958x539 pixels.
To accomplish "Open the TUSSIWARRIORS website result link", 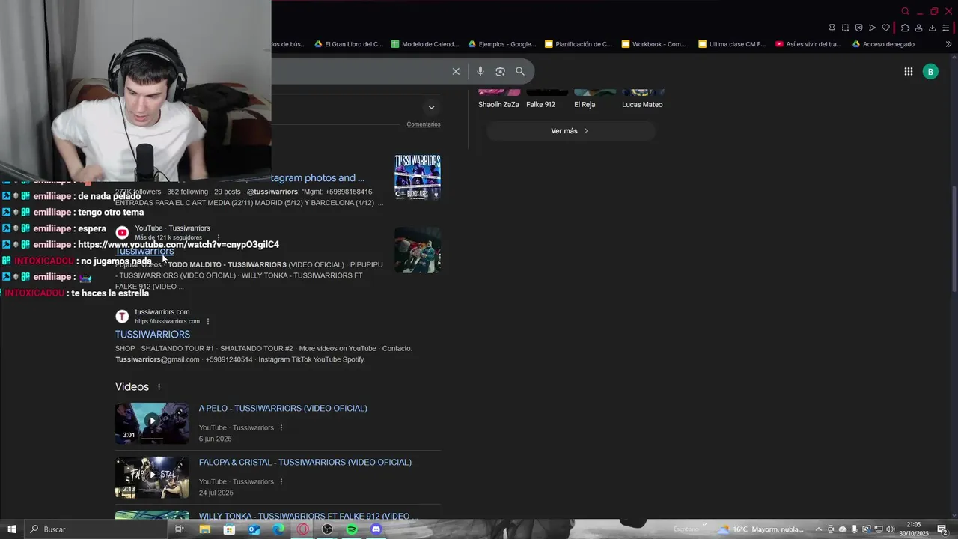I will [x=153, y=335].
